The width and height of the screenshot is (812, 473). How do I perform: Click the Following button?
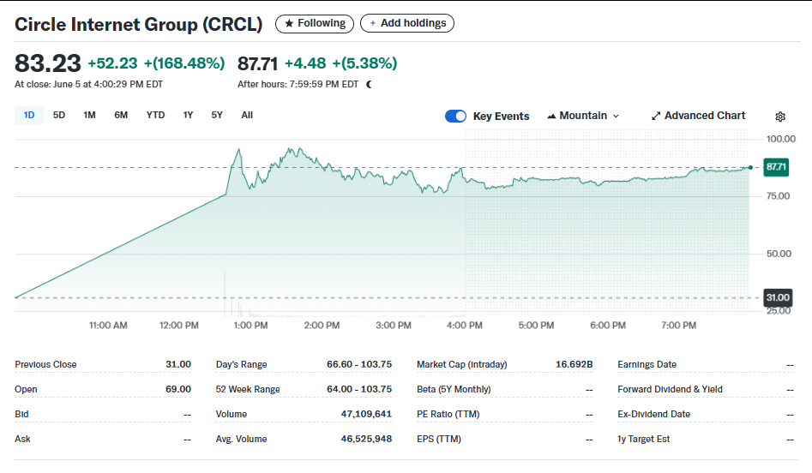(315, 23)
